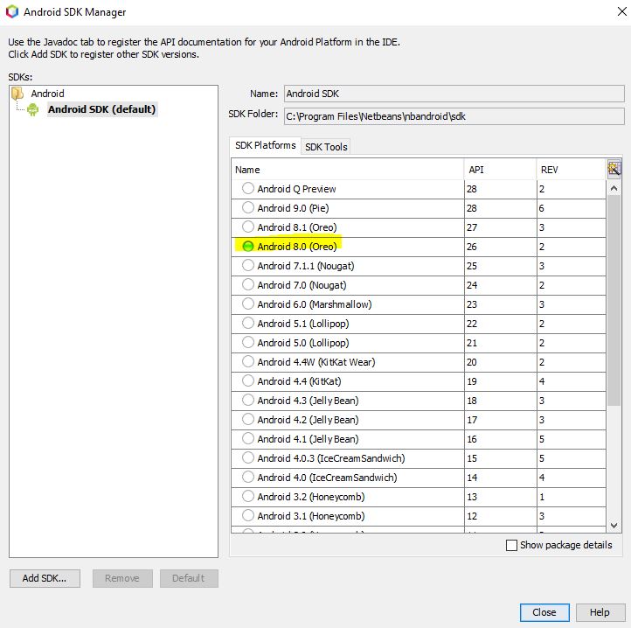Click the REV column header
Screen dimensions: 631x628
click(572, 170)
